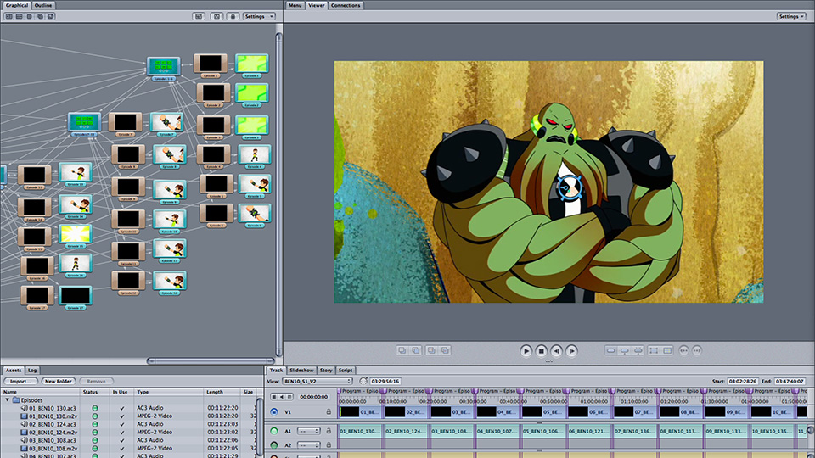Toggle the lock on track A1
Screen dimensions: 815x458
click(x=329, y=431)
